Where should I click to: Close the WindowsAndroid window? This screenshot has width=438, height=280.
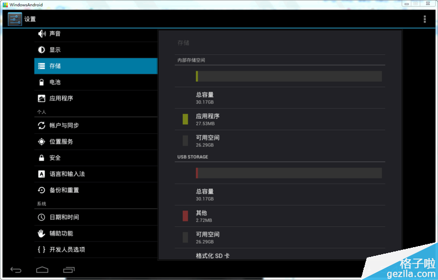pos(428,4)
